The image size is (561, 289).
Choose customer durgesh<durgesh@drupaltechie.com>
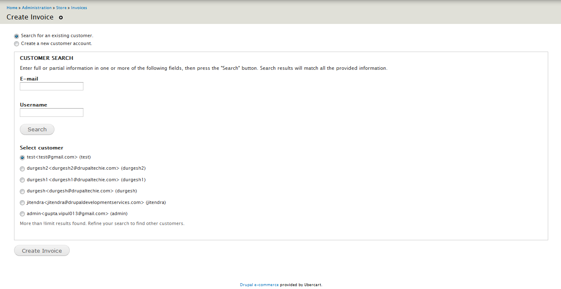22,191
